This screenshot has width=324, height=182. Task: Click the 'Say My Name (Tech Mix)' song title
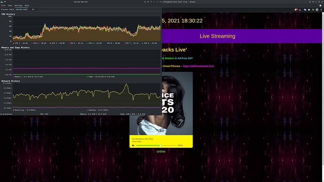tap(142, 139)
